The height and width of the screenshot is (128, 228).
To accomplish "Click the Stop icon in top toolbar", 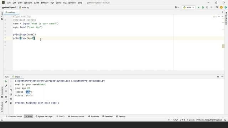I will (211, 7).
